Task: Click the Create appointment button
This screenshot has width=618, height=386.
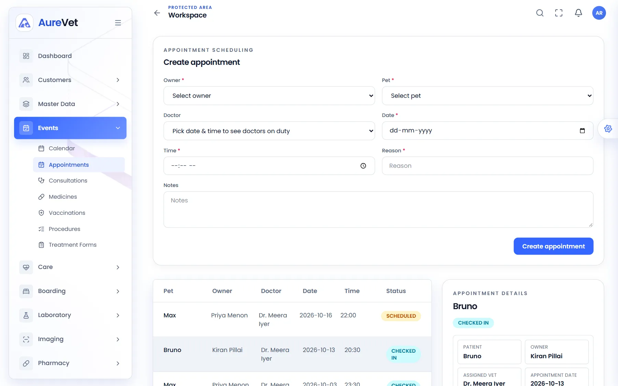Action: (553, 246)
